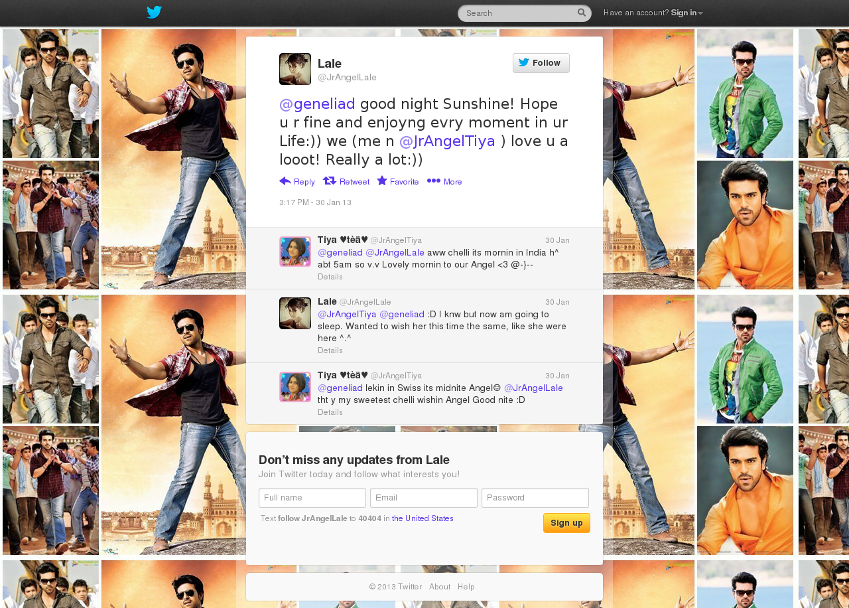Viewport: 849px width, 608px height.
Task: Follow Lale with the Follow button
Action: tap(541, 63)
